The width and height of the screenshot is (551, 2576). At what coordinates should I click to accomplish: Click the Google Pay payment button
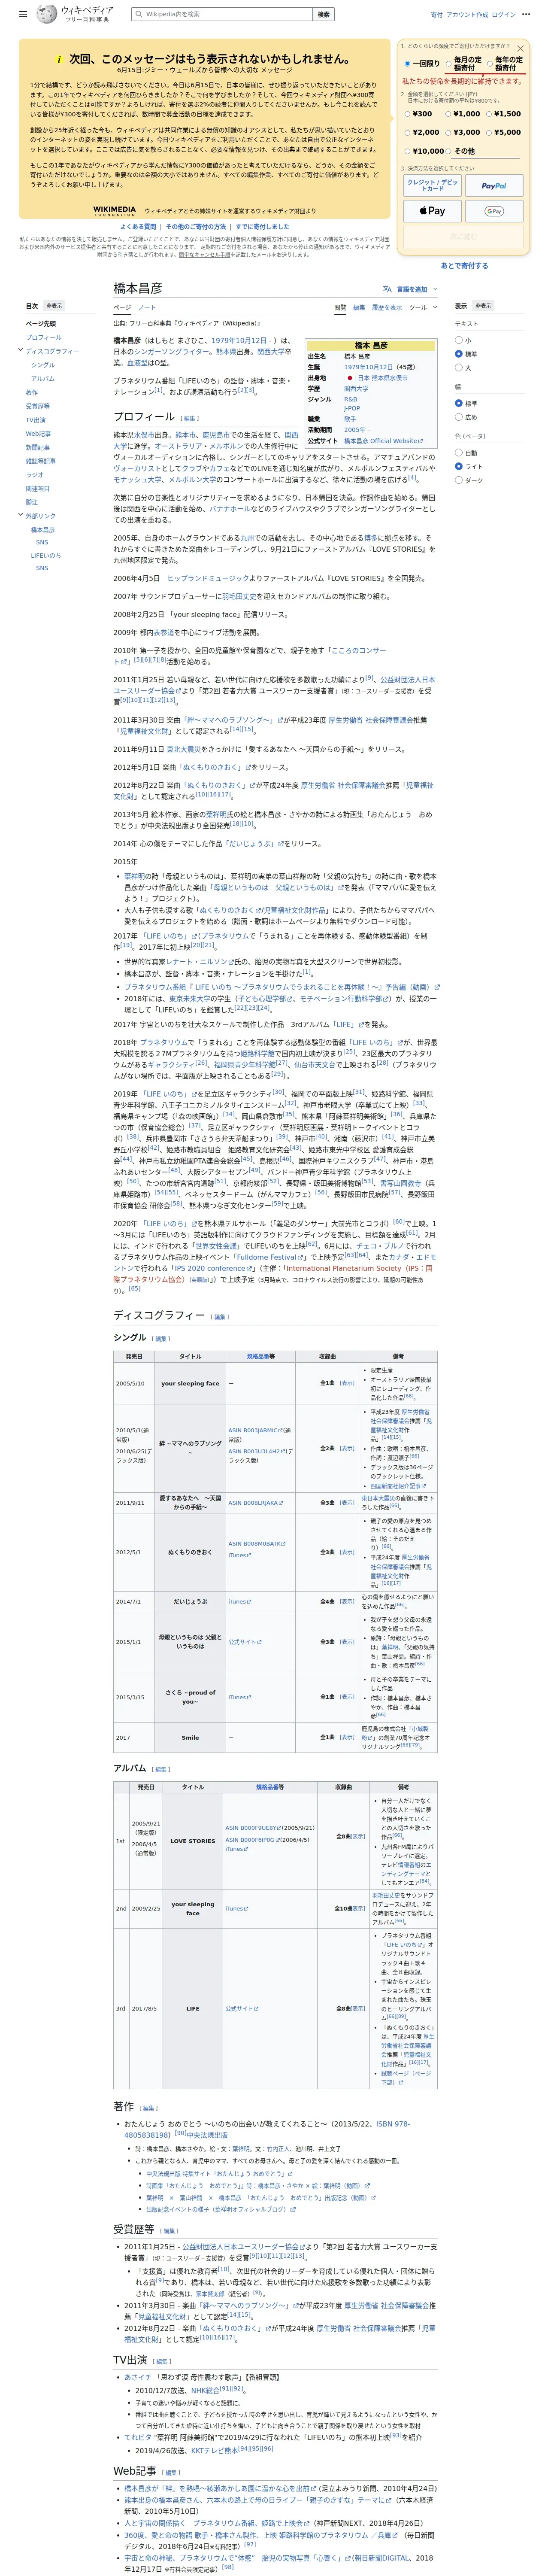click(x=494, y=211)
